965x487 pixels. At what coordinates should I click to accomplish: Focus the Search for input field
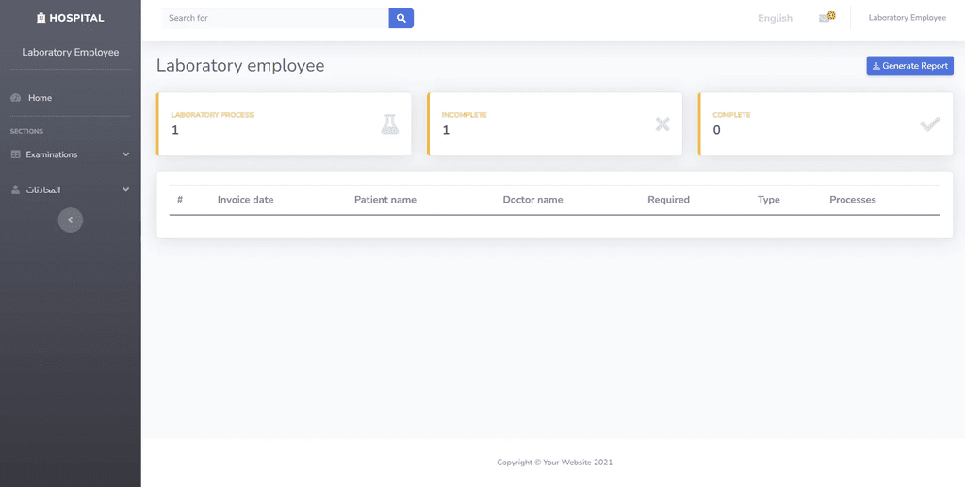274,19
